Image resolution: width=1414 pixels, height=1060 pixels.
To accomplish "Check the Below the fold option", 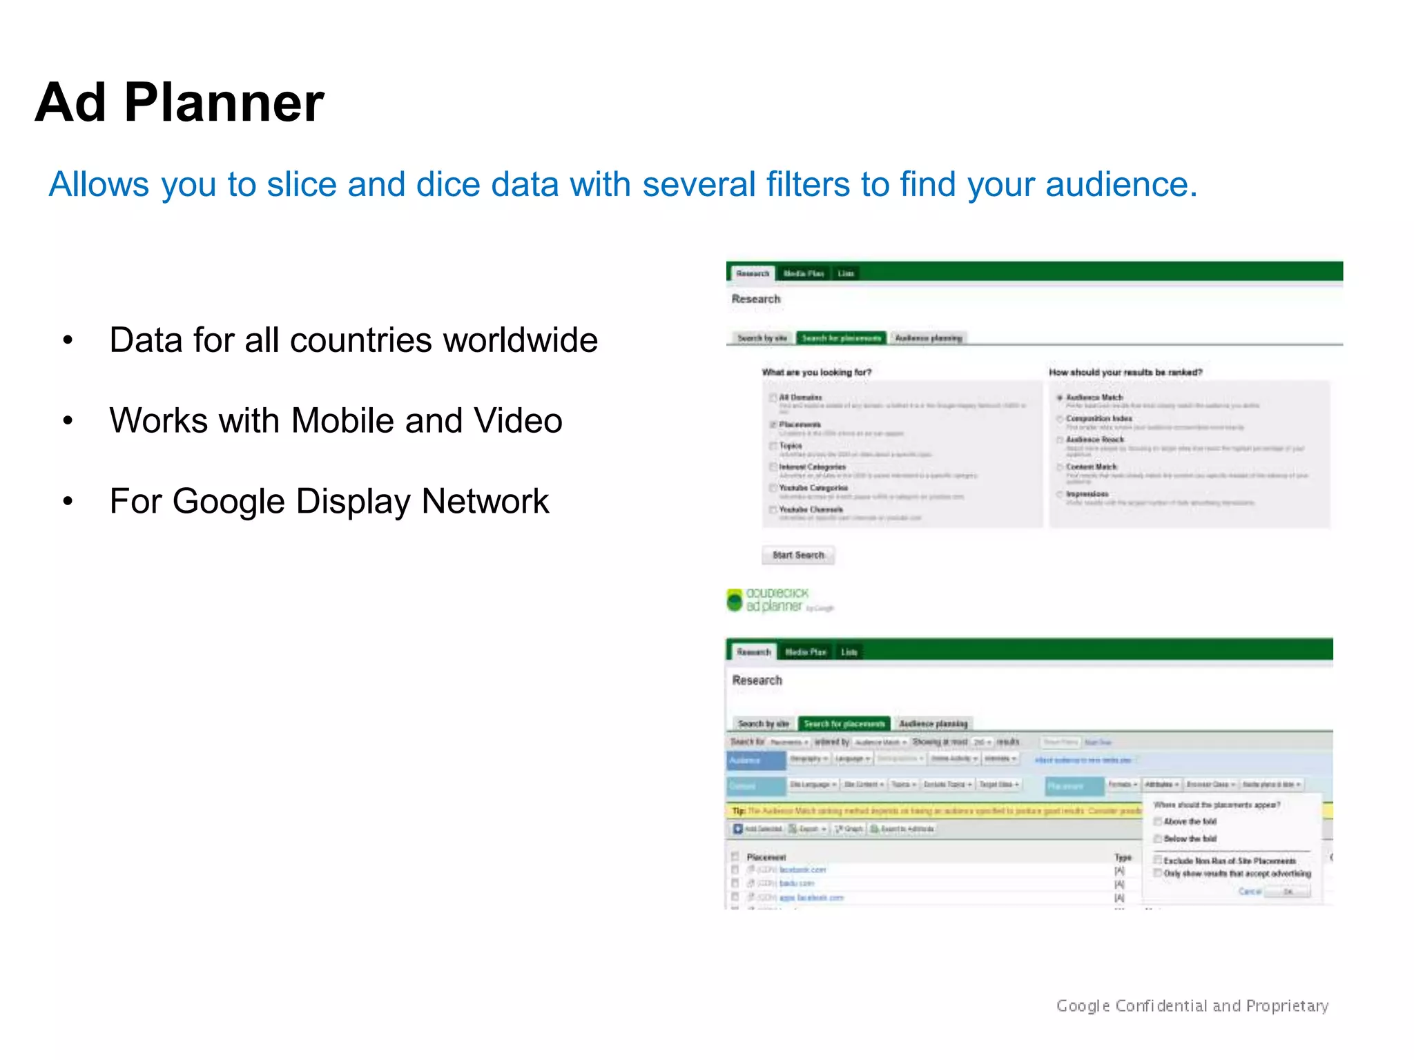I will coord(1158,838).
